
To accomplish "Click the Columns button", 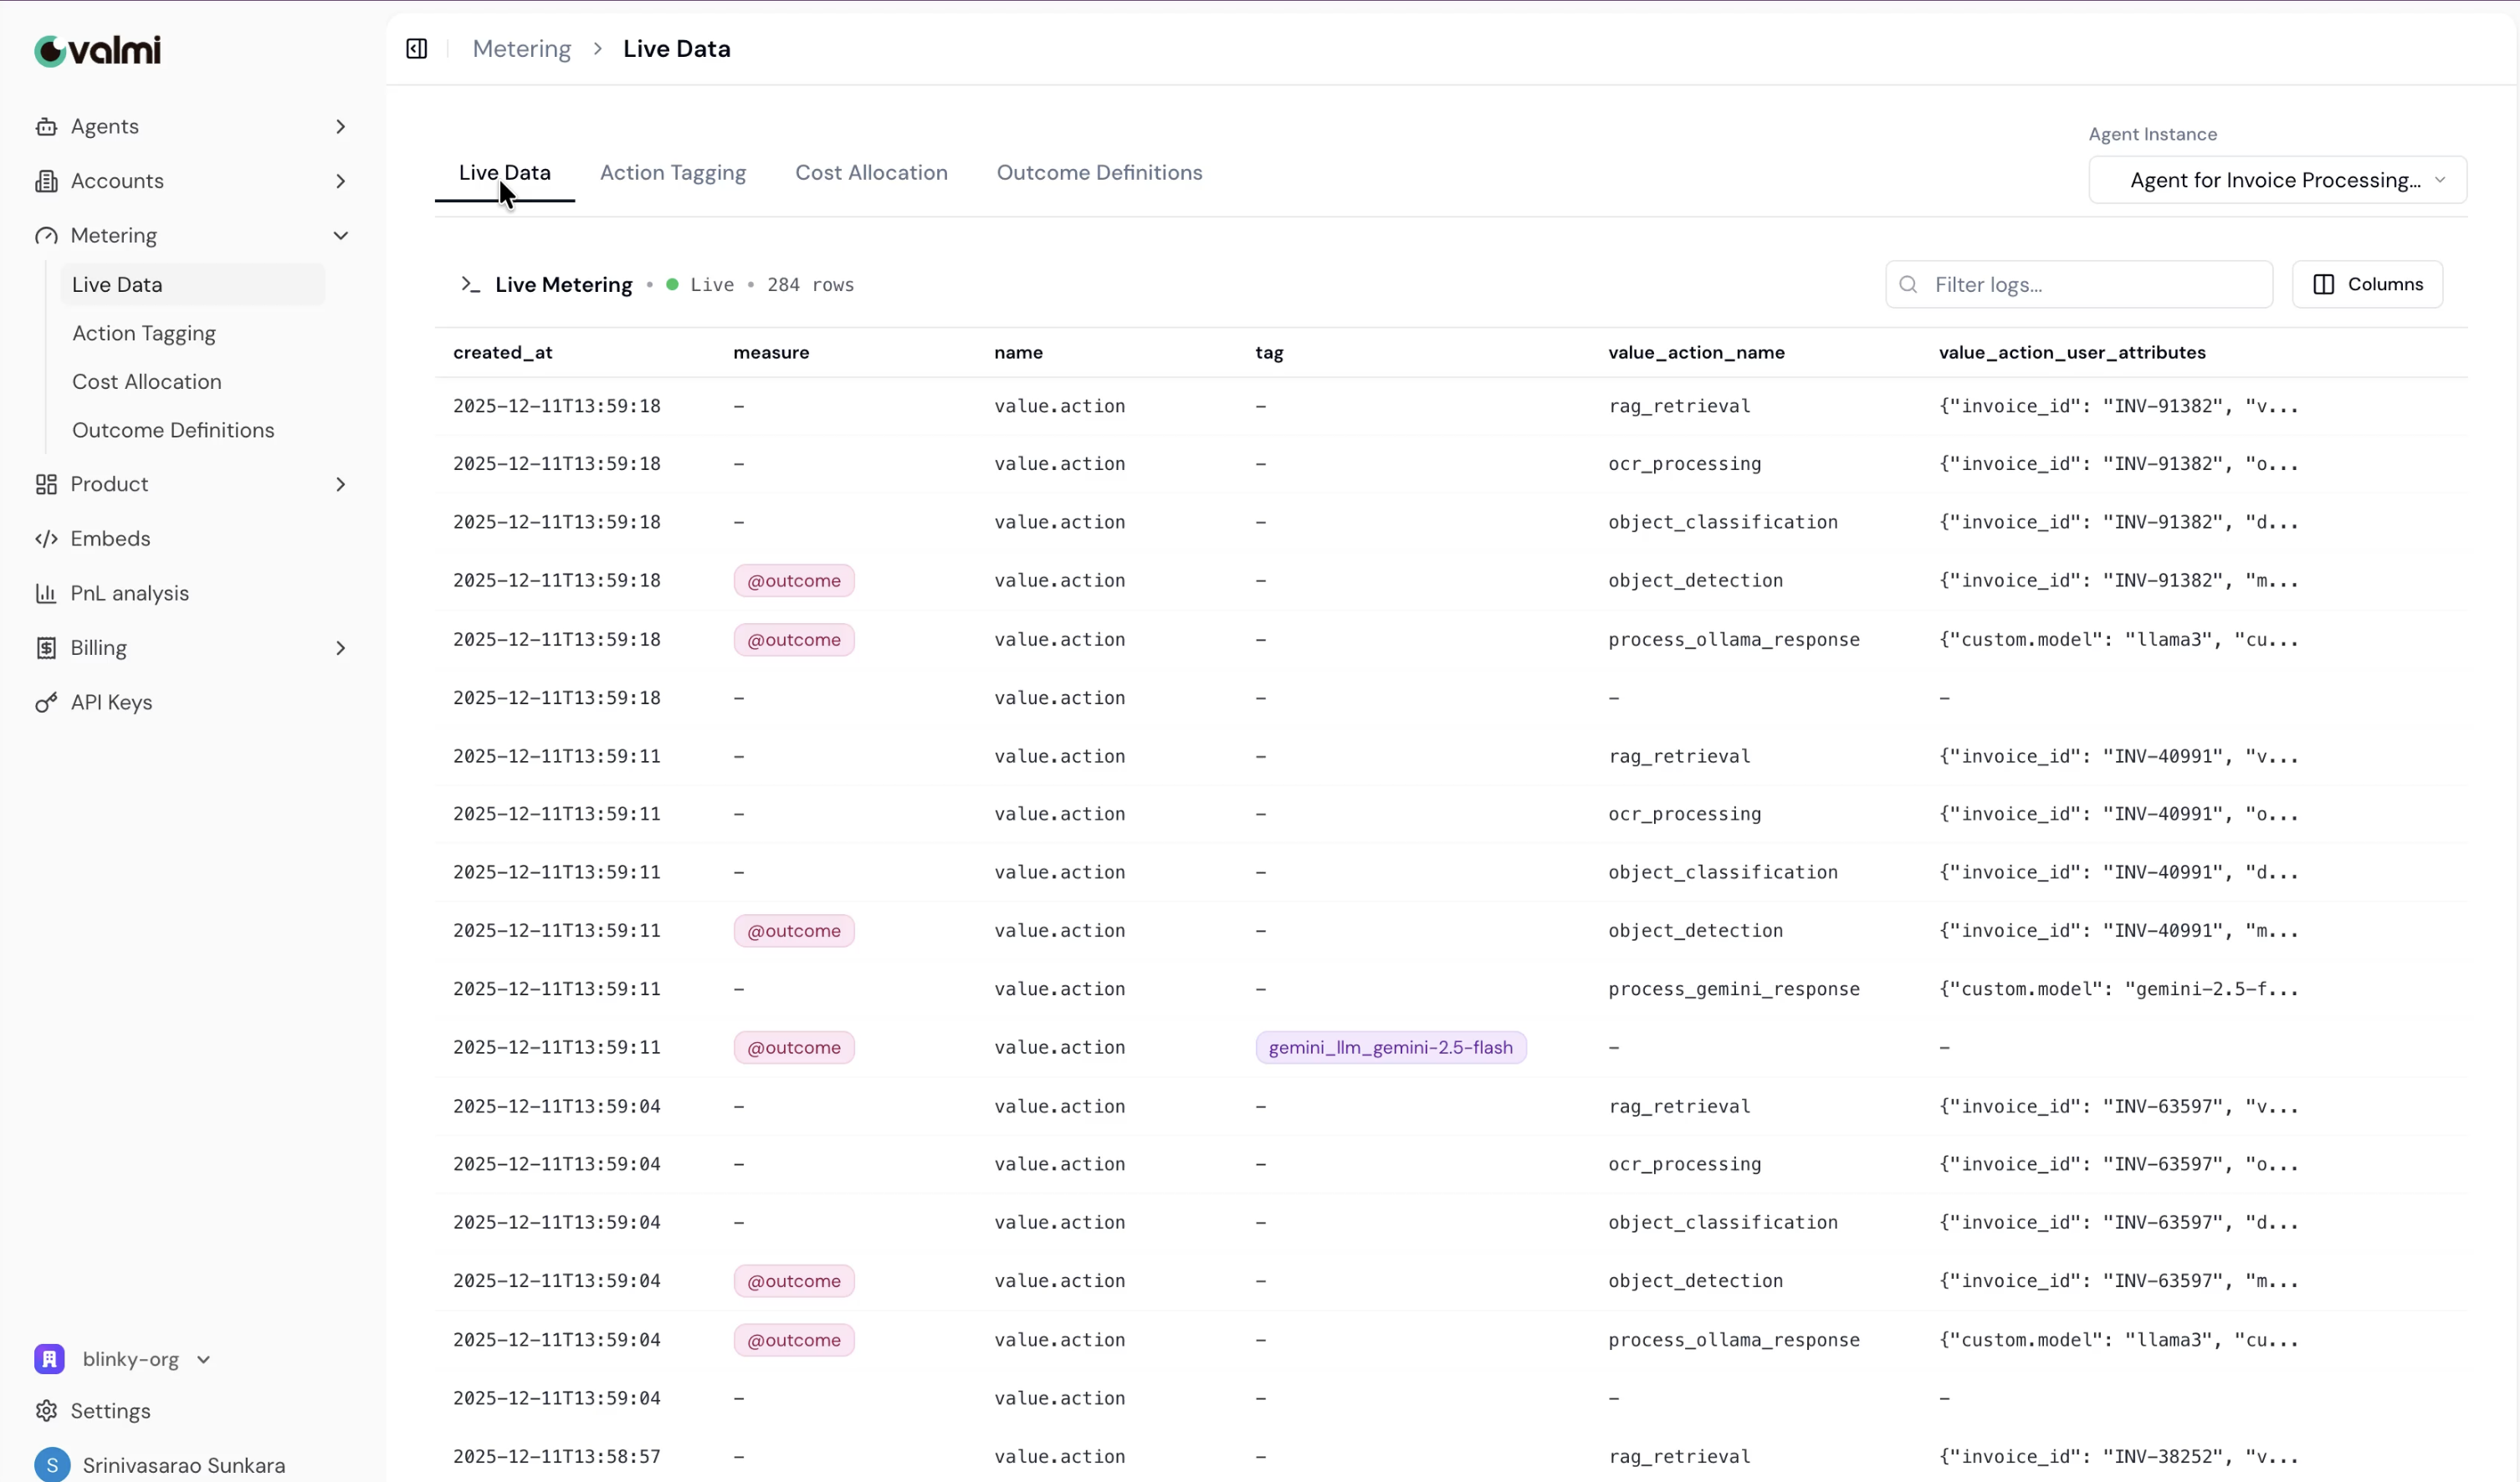I will [2368, 284].
